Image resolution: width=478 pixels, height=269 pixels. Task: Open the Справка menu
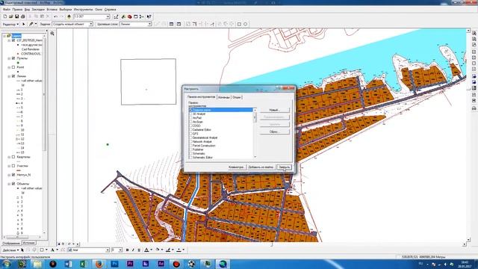click(x=110, y=10)
